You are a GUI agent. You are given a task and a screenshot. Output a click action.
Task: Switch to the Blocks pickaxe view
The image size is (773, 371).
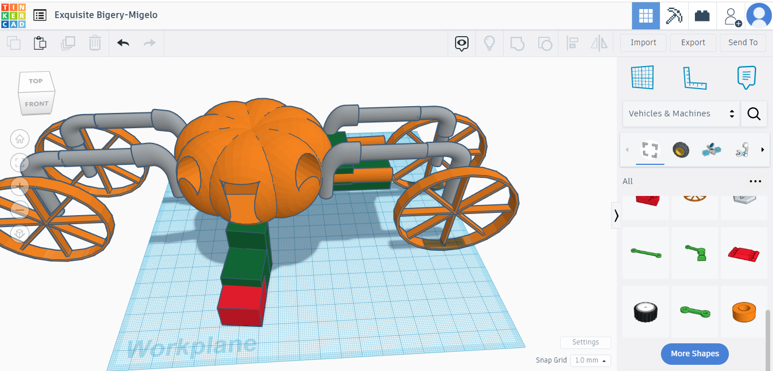coord(674,16)
